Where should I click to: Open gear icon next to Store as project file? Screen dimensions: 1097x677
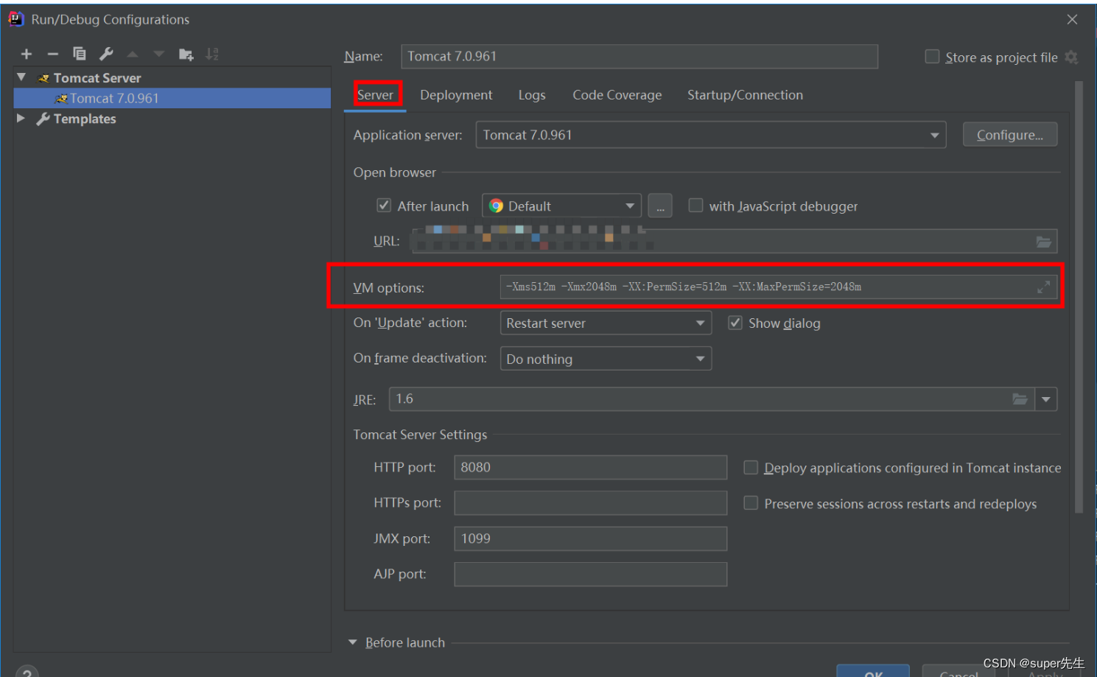pyautogui.click(x=1072, y=57)
